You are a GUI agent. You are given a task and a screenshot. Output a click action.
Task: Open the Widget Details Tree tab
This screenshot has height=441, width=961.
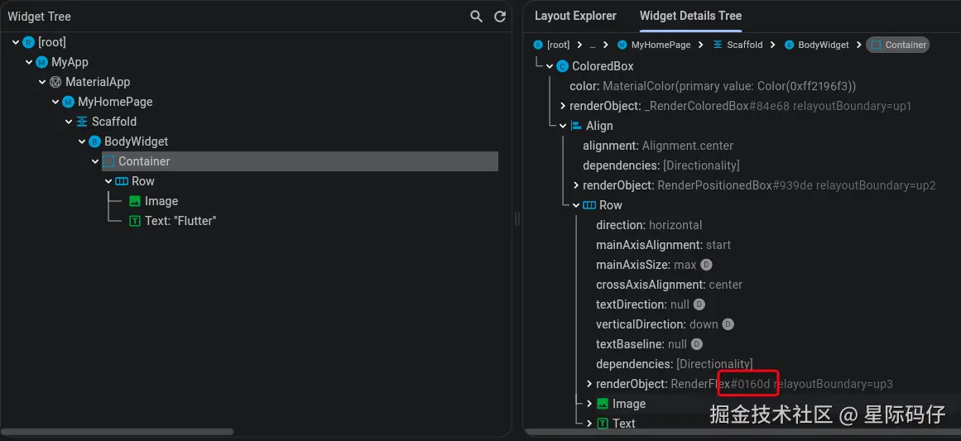[x=690, y=16]
